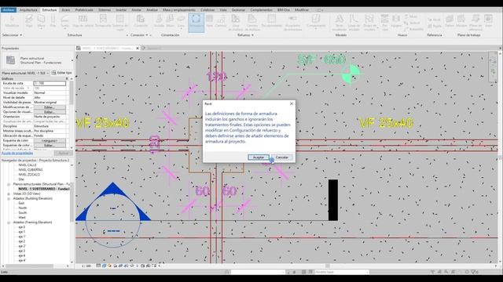
Task: Click Aceptar in the Revit dialog
Action: tap(259, 157)
